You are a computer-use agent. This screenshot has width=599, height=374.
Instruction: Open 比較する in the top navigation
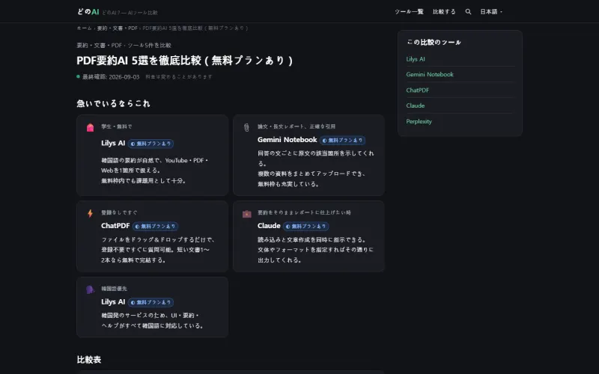click(444, 12)
